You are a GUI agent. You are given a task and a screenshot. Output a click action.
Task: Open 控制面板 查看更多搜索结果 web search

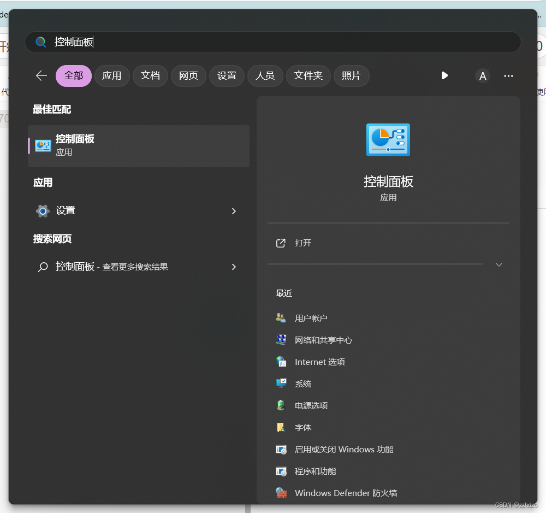(x=139, y=267)
